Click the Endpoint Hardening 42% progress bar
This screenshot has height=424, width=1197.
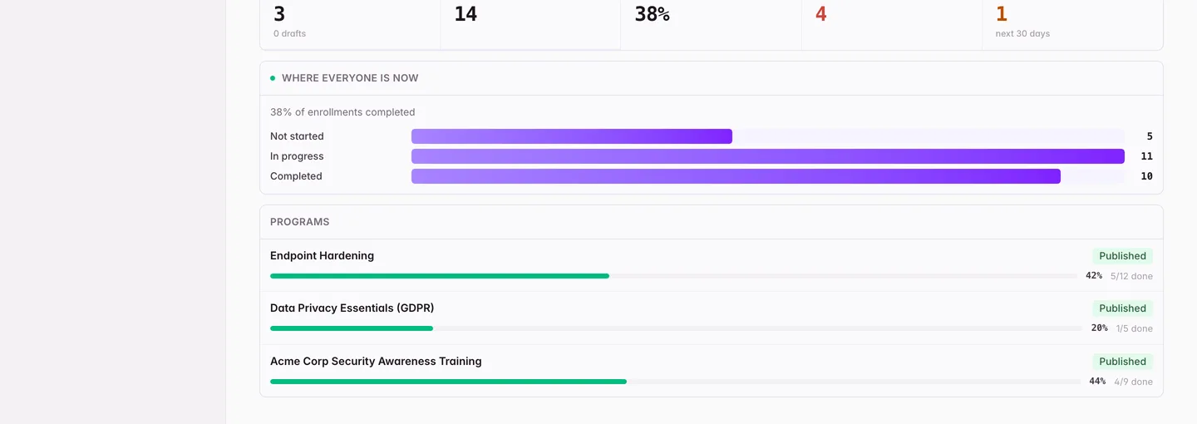673,276
